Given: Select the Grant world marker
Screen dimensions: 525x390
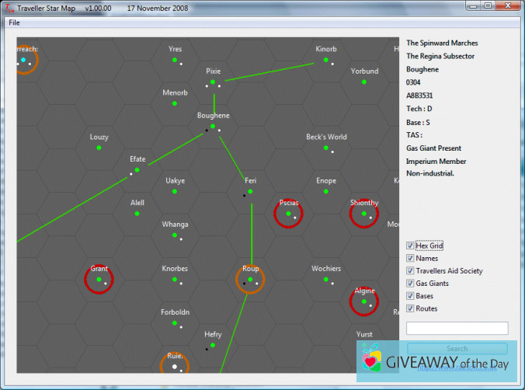Looking at the screenshot, I should pyautogui.click(x=99, y=278).
